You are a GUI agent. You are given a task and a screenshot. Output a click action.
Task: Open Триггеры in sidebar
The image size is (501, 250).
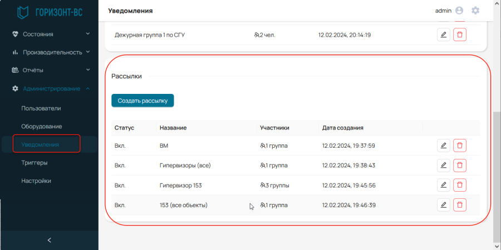[35, 163]
